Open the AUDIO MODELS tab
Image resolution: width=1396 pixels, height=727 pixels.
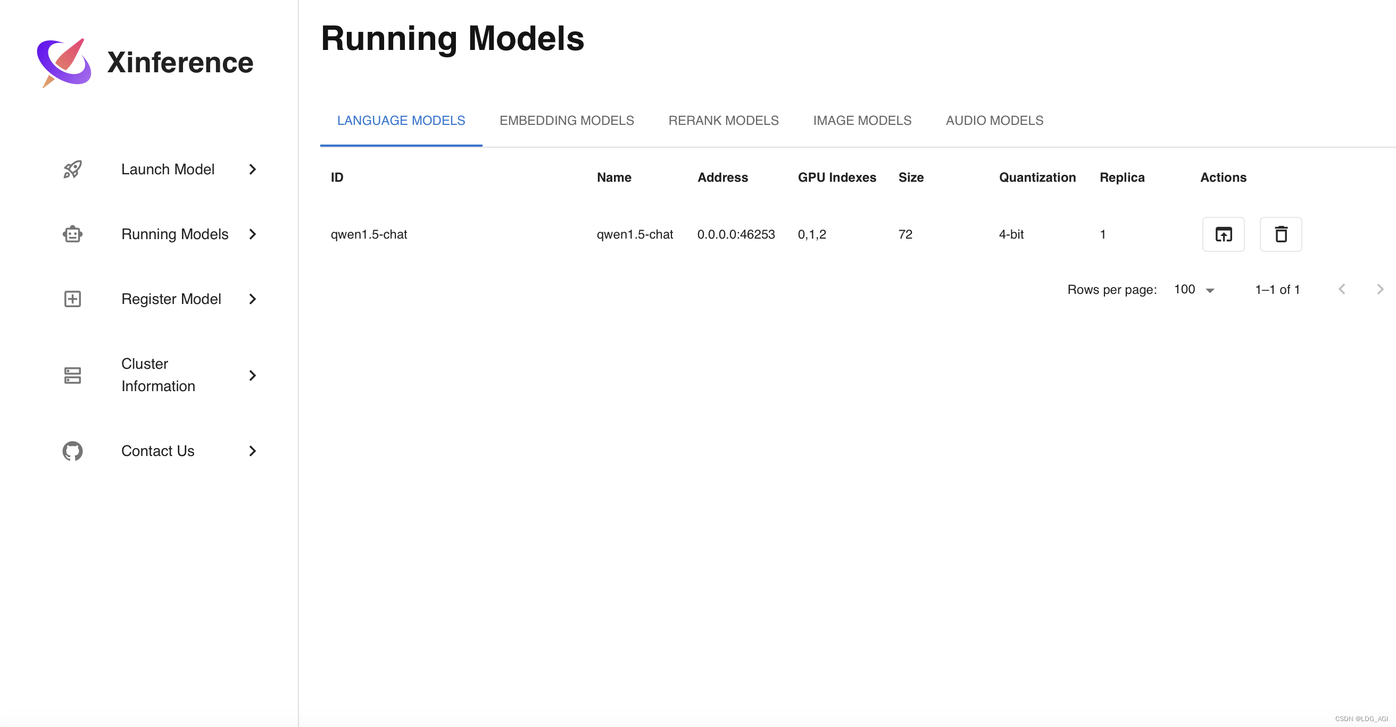(994, 120)
